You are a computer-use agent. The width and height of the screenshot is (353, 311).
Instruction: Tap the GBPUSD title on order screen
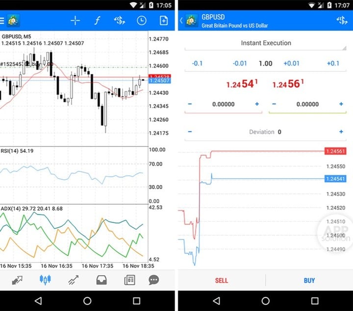(213, 17)
